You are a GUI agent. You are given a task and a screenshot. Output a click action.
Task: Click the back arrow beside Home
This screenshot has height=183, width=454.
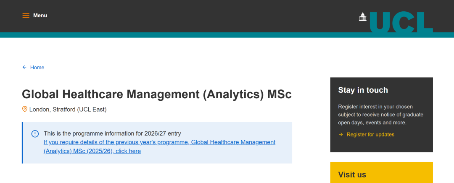(x=24, y=68)
